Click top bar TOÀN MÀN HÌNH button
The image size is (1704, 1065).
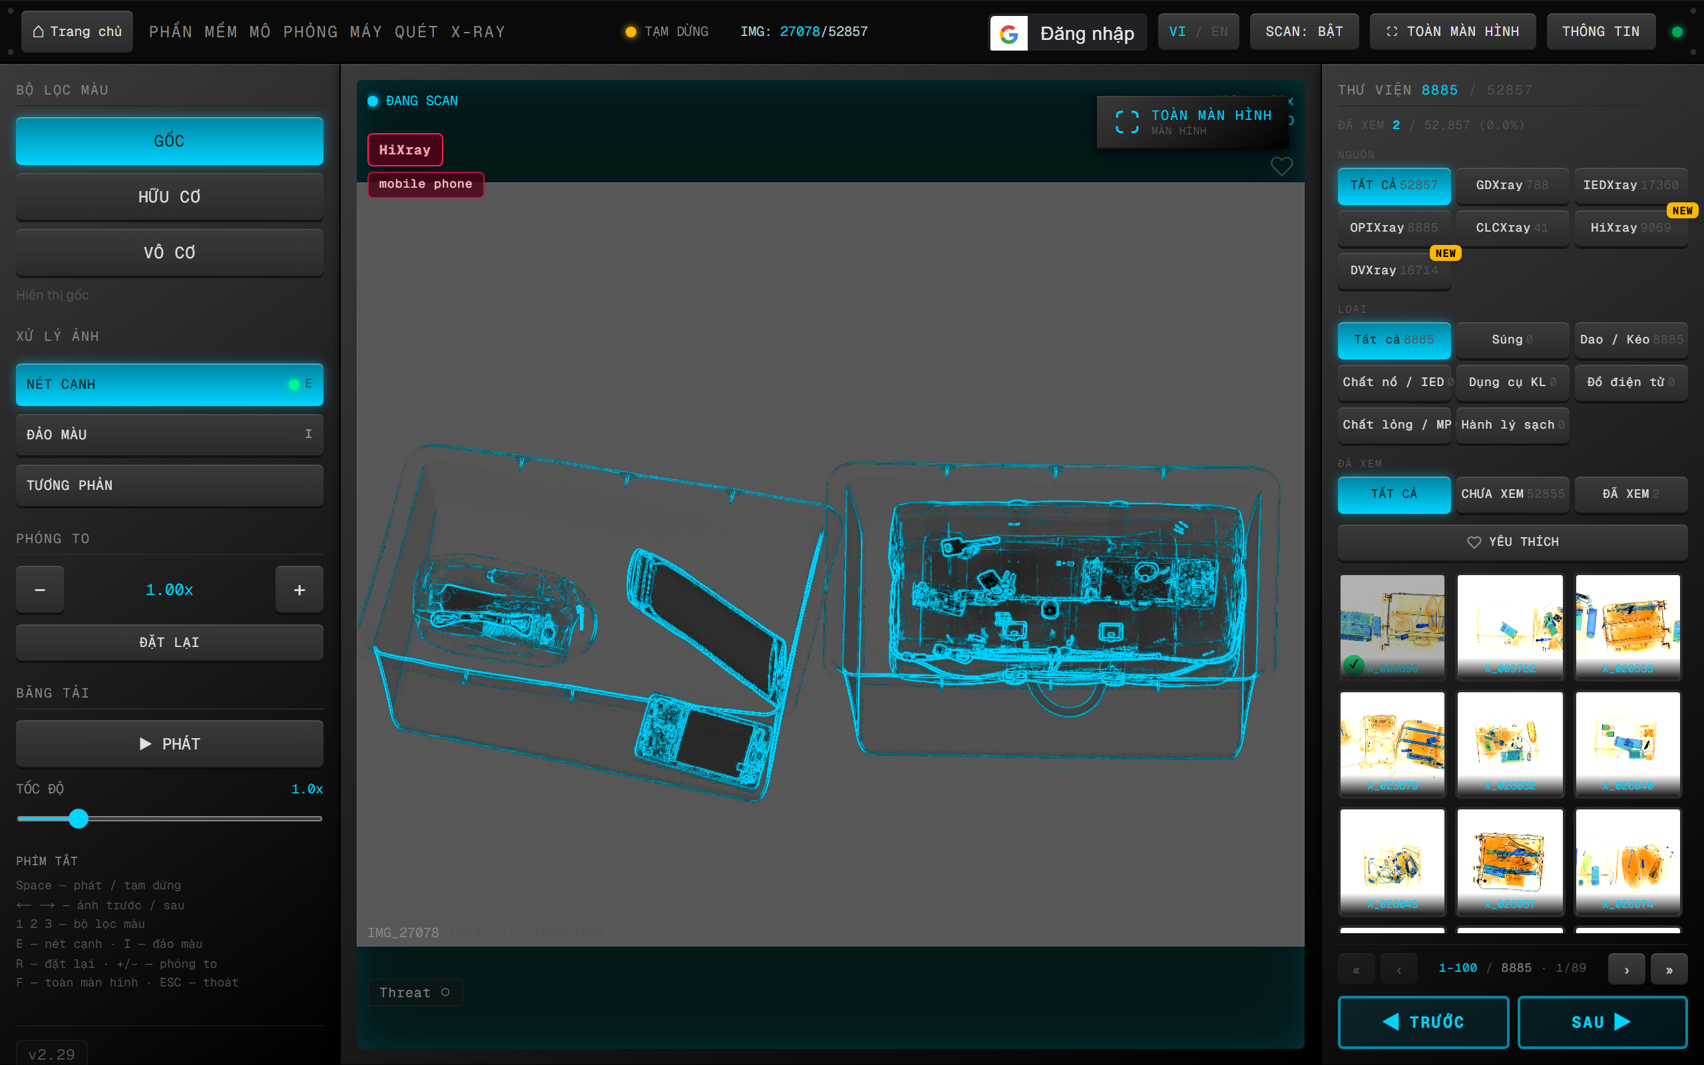[x=1452, y=32]
